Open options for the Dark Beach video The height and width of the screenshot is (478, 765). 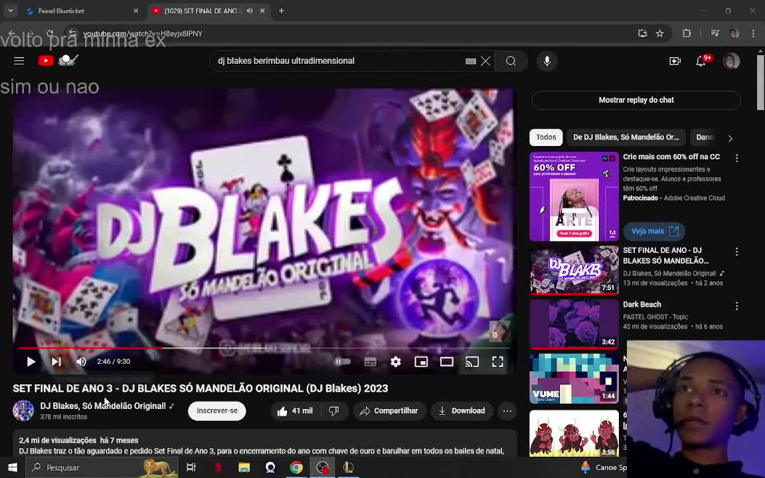coord(736,306)
